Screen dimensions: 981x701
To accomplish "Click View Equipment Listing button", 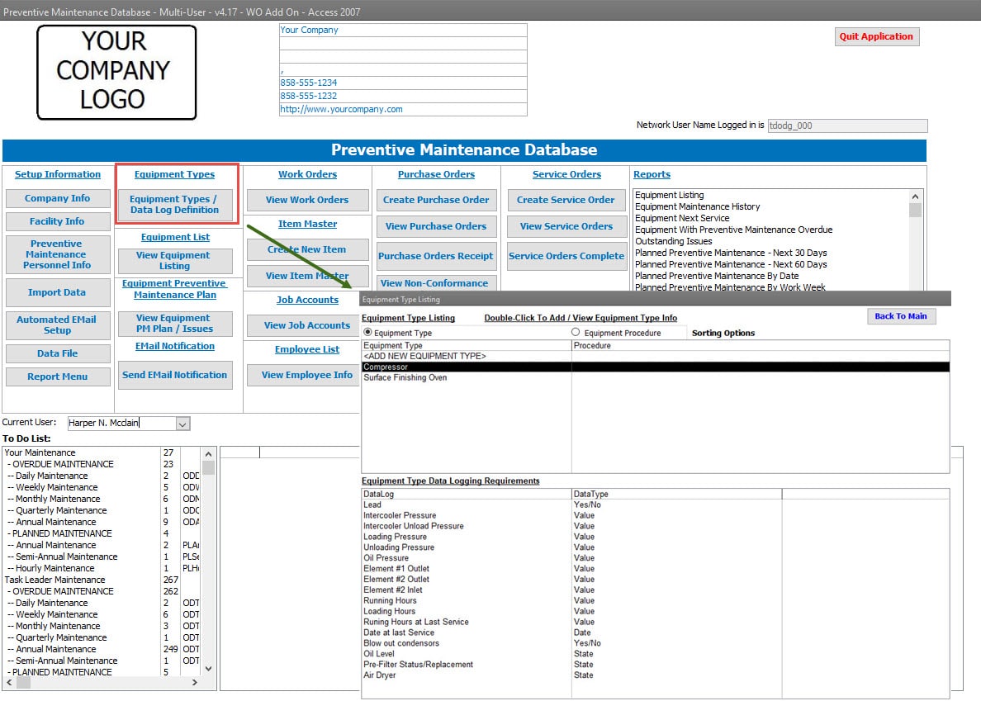I will pos(174,261).
